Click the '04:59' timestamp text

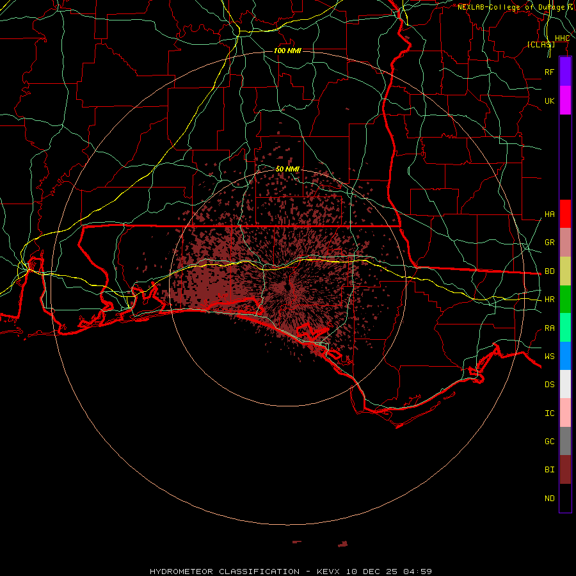(x=417, y=572)
